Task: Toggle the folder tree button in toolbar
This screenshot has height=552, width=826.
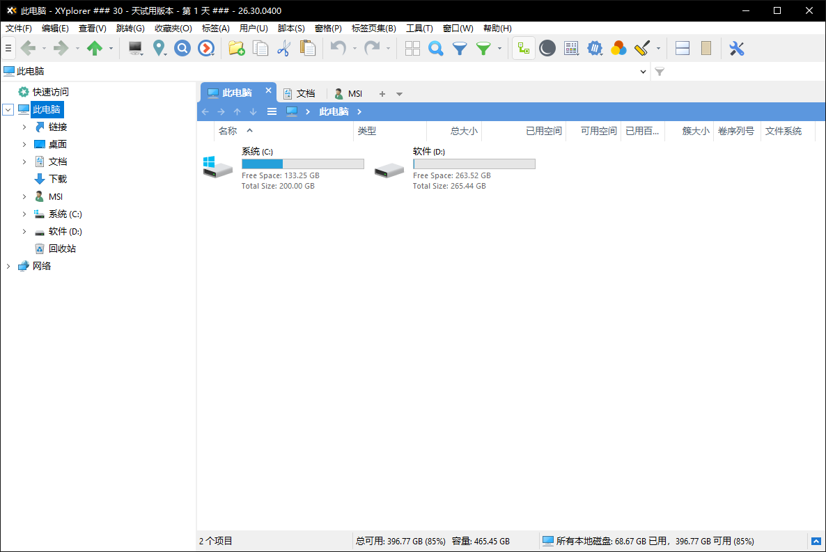Action: click(524, 49)
